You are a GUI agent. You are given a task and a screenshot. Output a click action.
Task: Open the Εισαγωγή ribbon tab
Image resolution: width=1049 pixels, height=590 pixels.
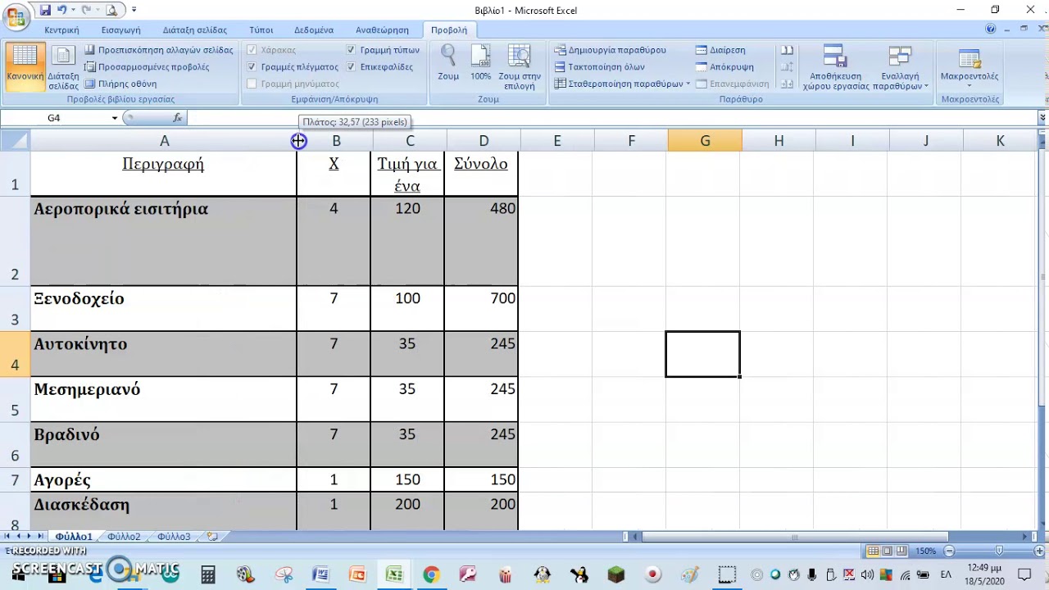[120, 29]
